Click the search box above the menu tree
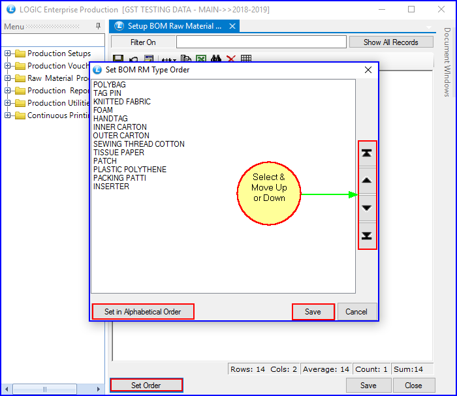Viewport: 457px width, 396px height. (53, 40)
